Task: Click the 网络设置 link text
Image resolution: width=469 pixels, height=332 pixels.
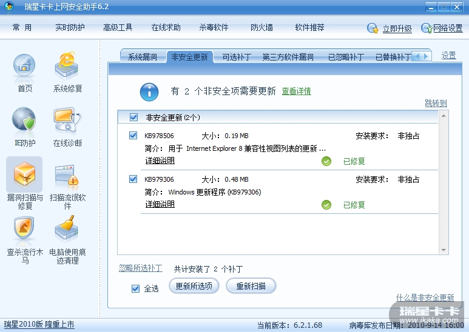Action: (x=448, y=28)
